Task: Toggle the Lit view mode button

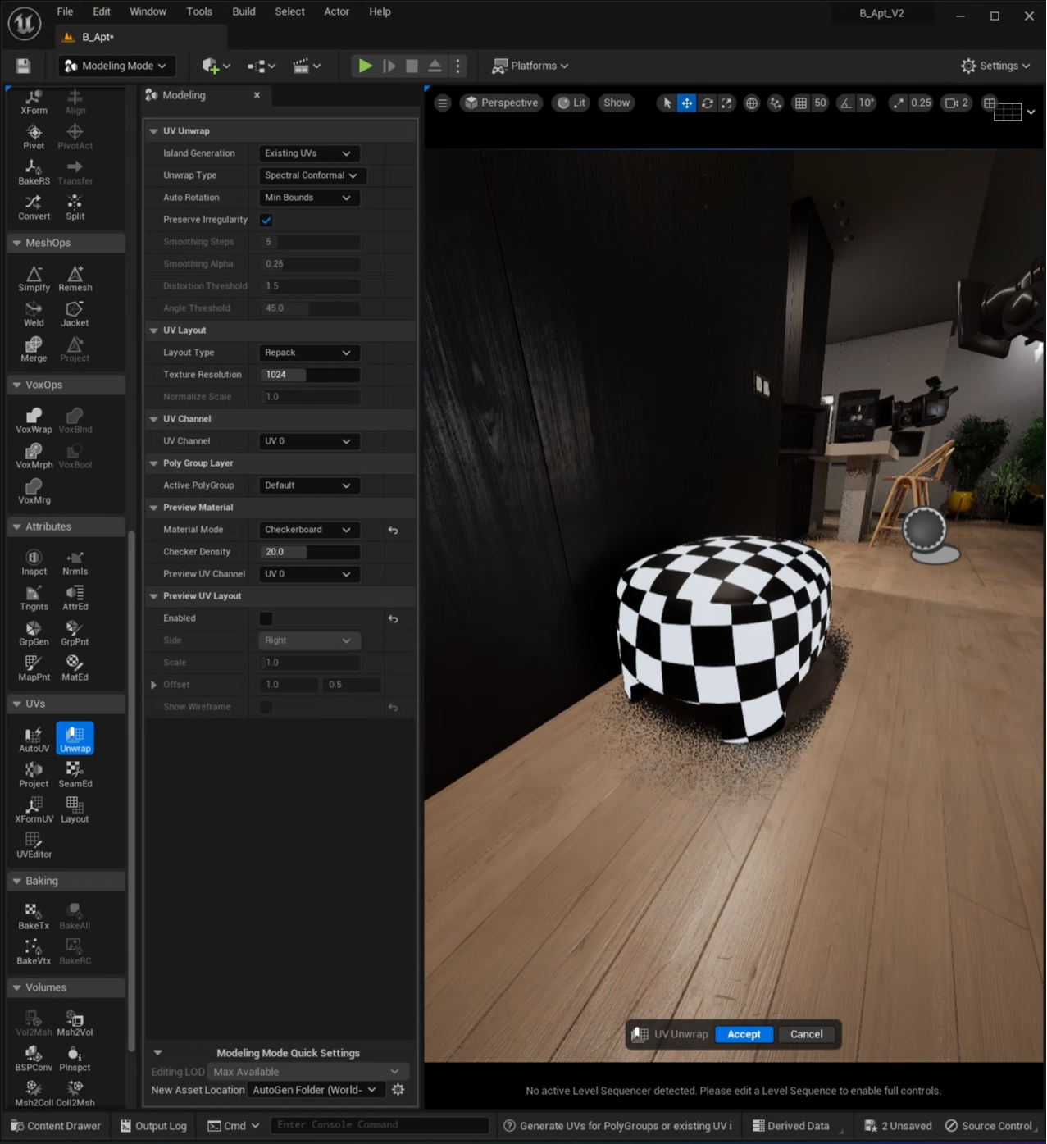Action: pyautogui.click(x=571, y=103)
